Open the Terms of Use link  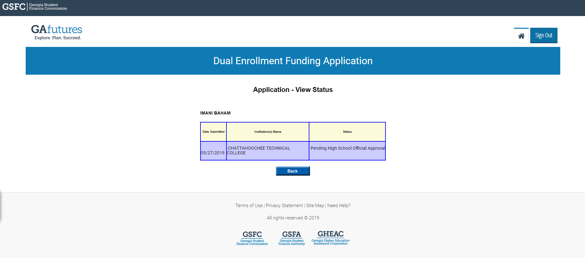249,206
